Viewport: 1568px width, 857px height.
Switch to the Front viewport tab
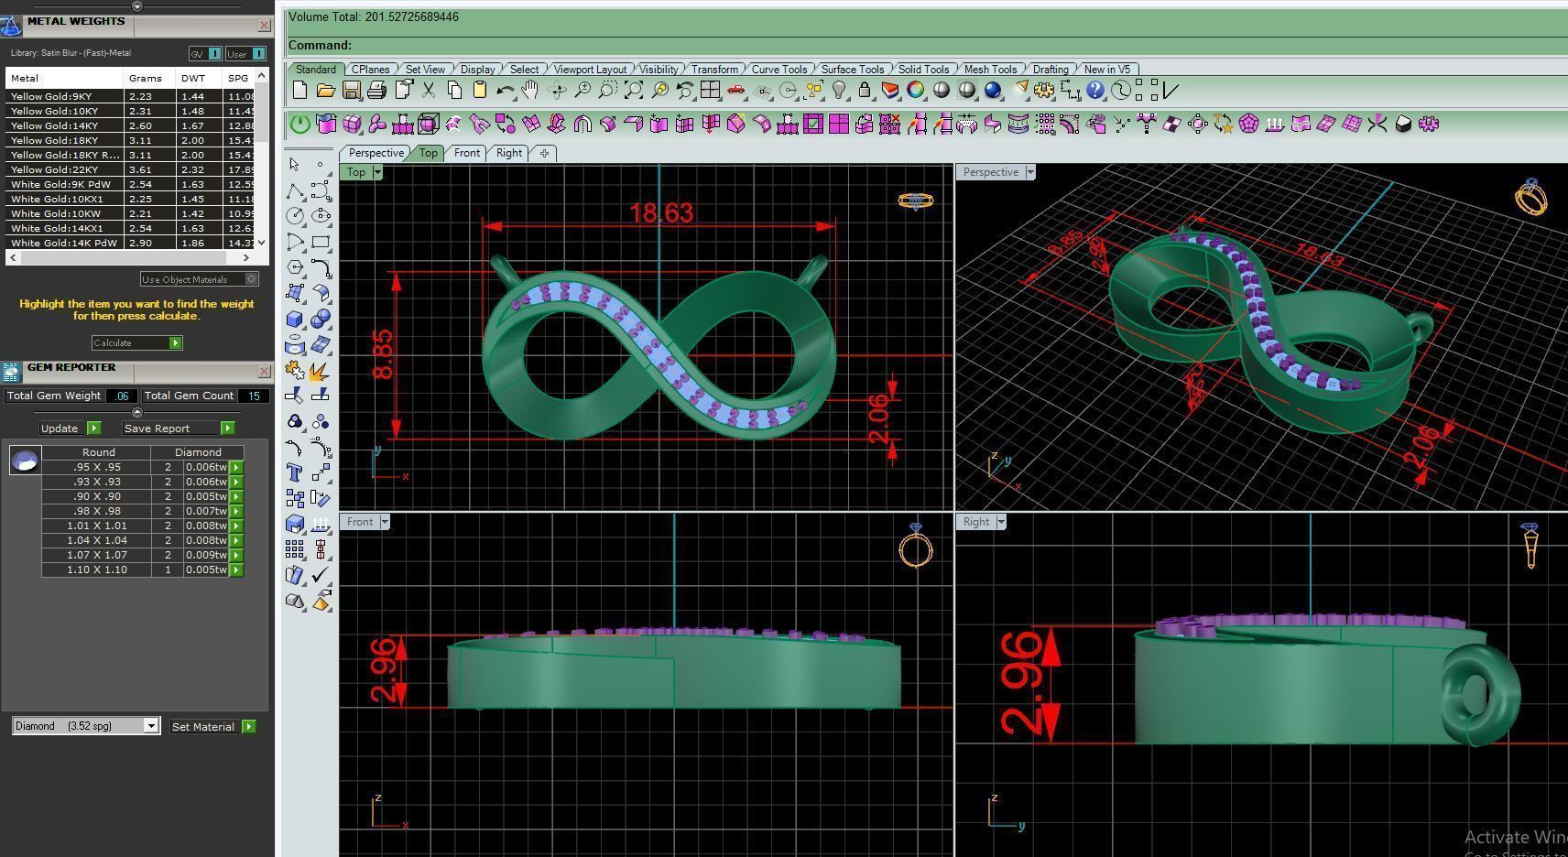467,153
